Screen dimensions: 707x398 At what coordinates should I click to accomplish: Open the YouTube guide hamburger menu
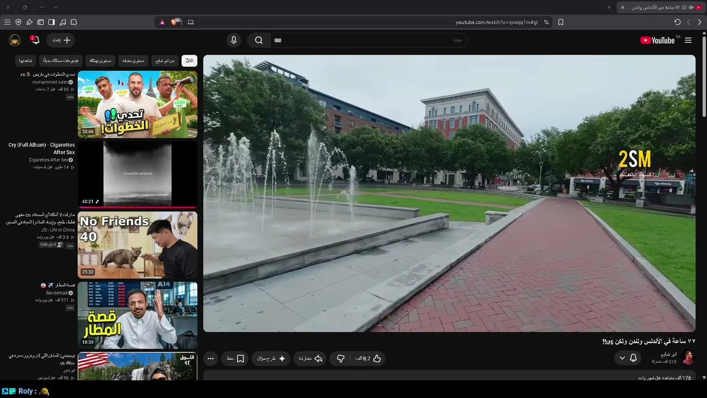688,40
